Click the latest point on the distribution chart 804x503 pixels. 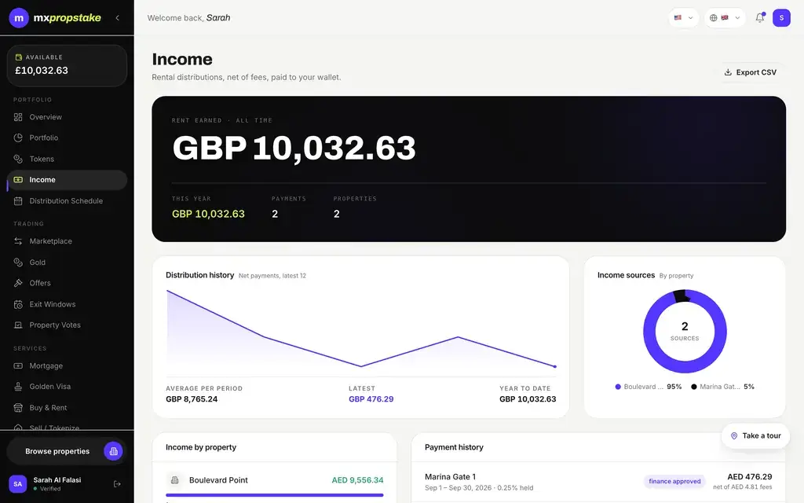tap(555, 366)
